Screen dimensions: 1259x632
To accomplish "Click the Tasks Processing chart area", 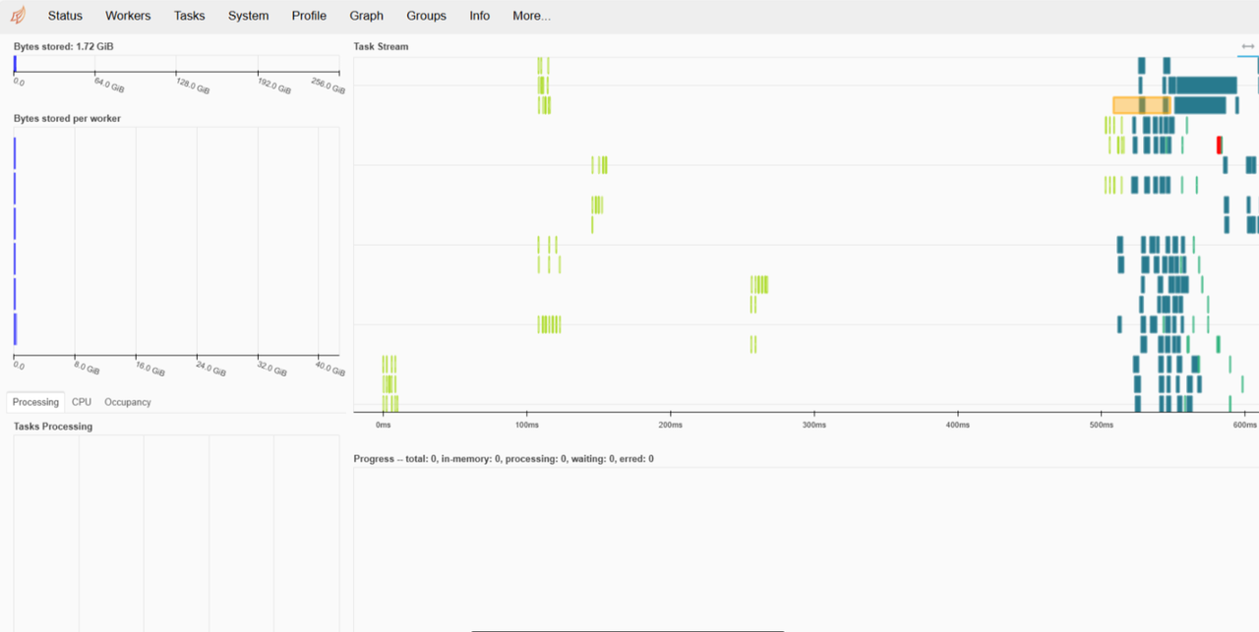I will point(176,531).
